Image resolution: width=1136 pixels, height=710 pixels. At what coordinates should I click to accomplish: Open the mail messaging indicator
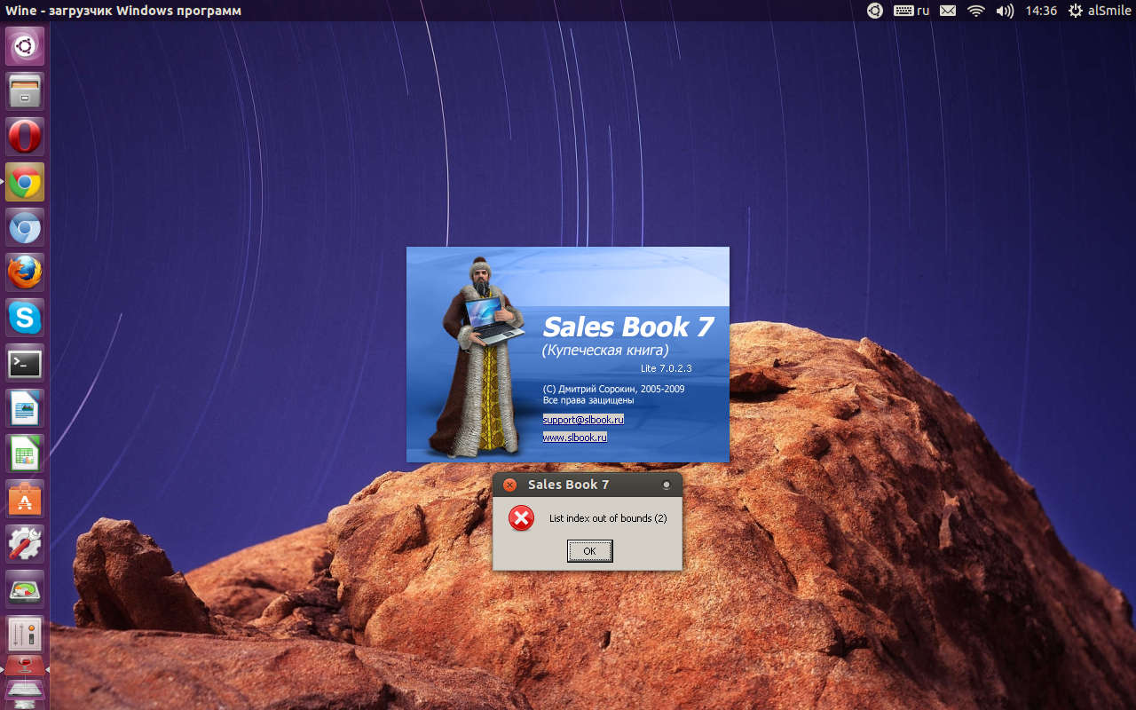point(948,11)
